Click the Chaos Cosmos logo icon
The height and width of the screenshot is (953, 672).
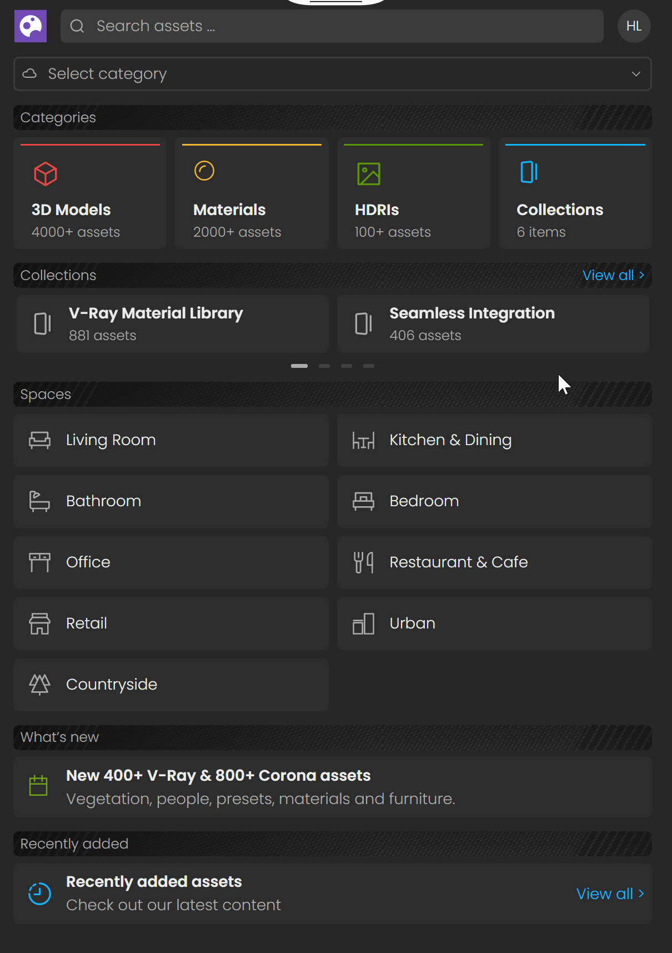point(31,26)
